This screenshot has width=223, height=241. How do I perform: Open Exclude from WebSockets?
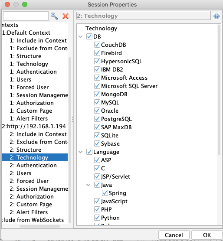tap(33, 220)
